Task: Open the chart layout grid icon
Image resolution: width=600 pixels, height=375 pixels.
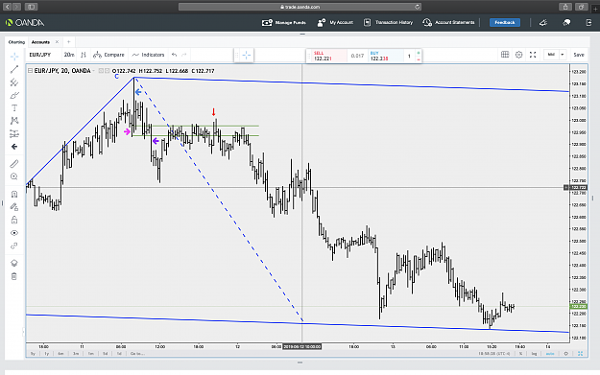Action: (x=505, y=55)
